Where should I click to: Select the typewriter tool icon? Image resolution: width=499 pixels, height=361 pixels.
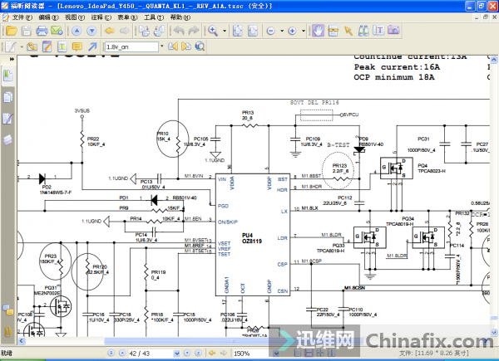coord(11,47)
